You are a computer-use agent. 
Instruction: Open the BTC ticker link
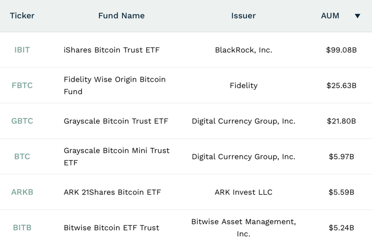[x=22, y=156]
